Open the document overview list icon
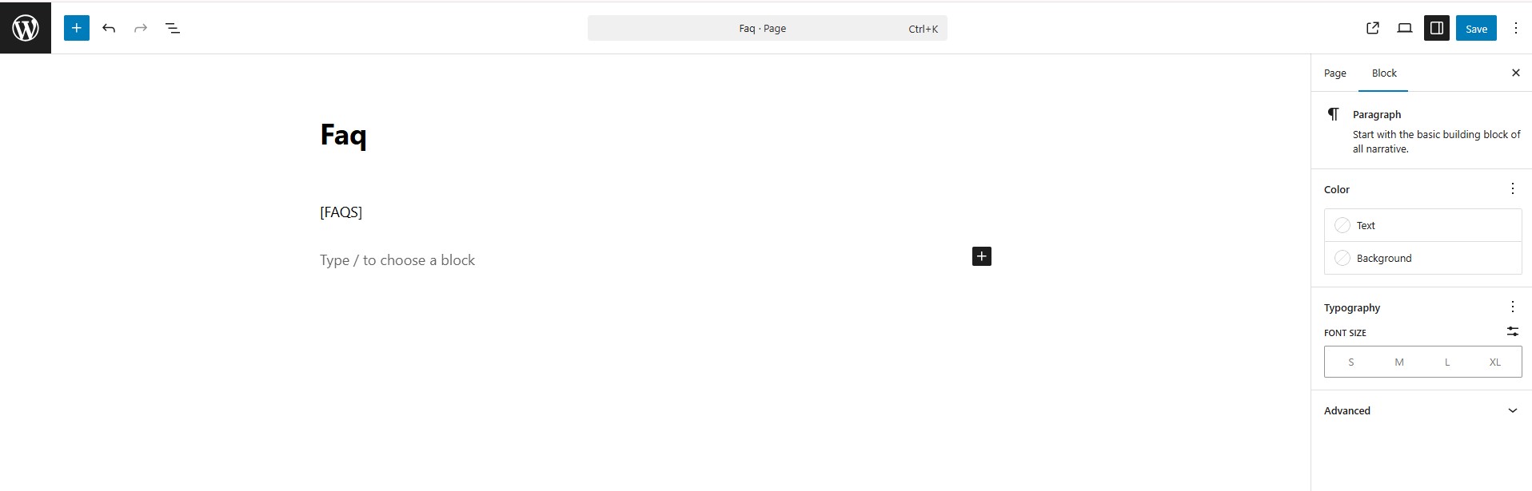Image resolution: width=1532 pixels, height=491 pixels. coord(173,28)
